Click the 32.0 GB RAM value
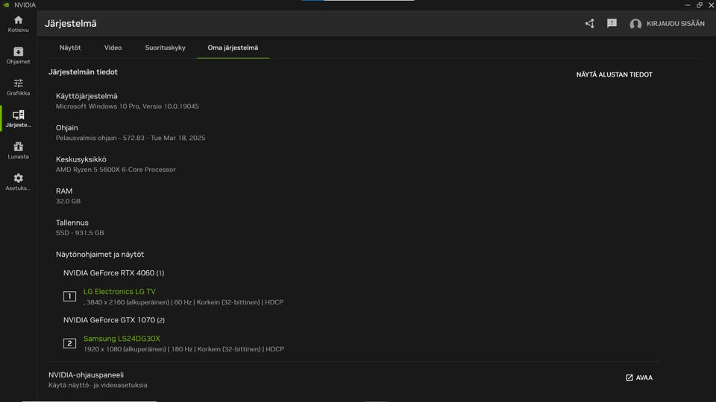The image size is (716, 402). click(68, 201)
